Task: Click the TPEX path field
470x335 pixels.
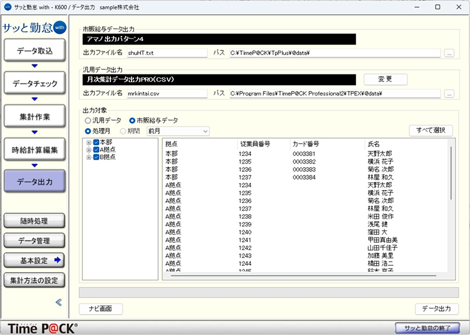Action: pos(335,93)
